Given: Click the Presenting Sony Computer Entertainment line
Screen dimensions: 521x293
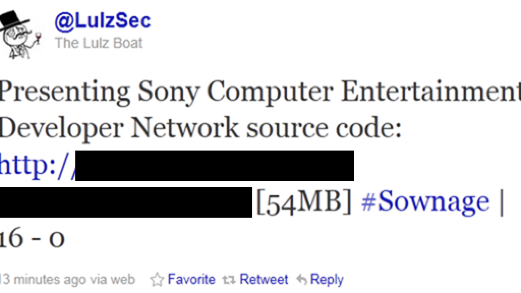Looking at the screenshot, I should 260,92.
